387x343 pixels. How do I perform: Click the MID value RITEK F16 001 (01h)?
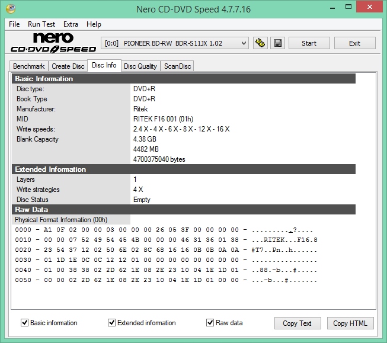[163, 119]
